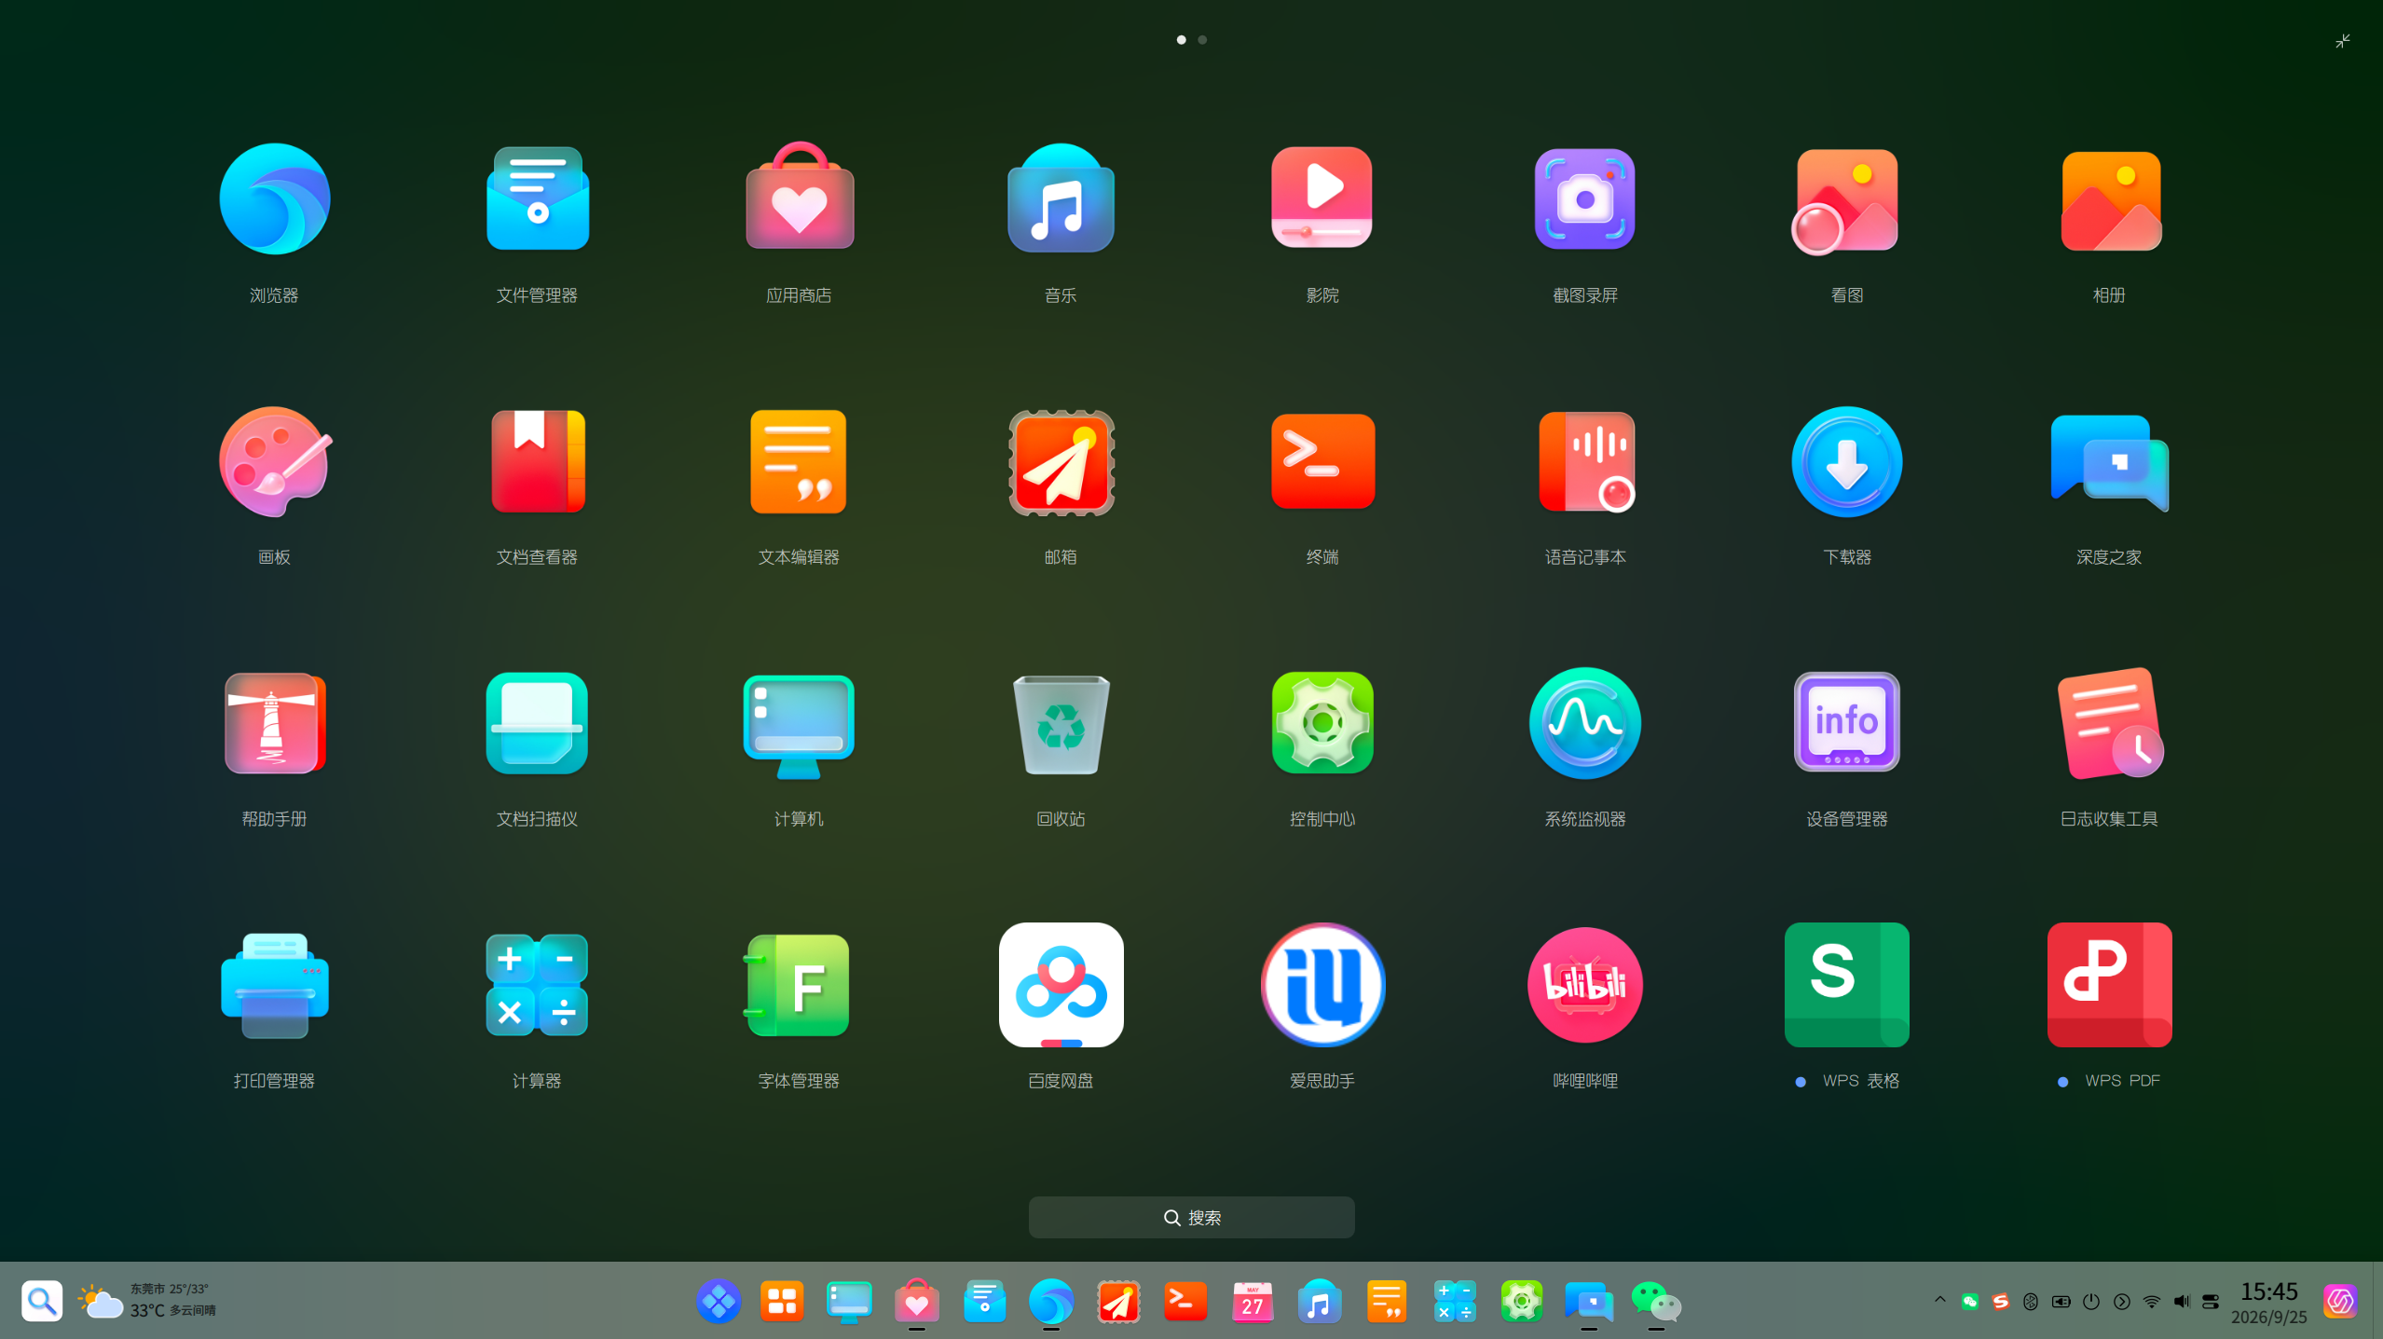The width and height of the screenshot is (2383, 1339).
Task: Open the 深度之家 app in grid
Action: pos(2110,462)
